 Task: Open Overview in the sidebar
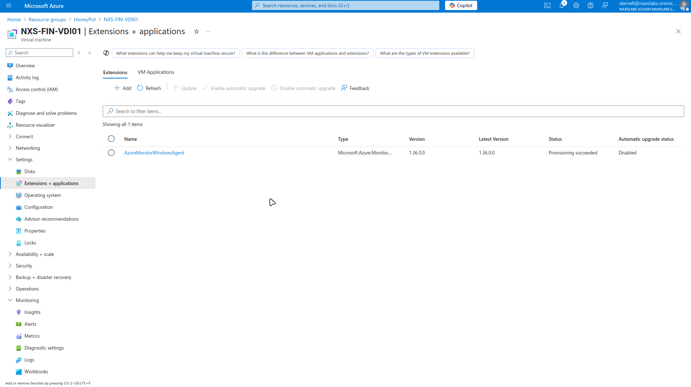pos(25,66)
